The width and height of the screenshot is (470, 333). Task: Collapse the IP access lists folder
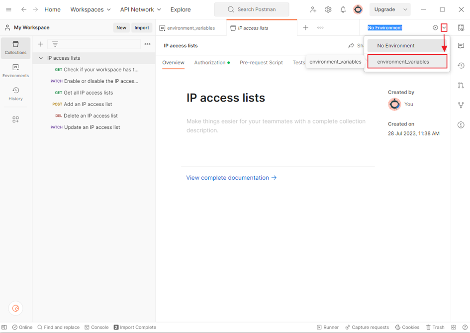pyautogui.click(x=41, y=58)
